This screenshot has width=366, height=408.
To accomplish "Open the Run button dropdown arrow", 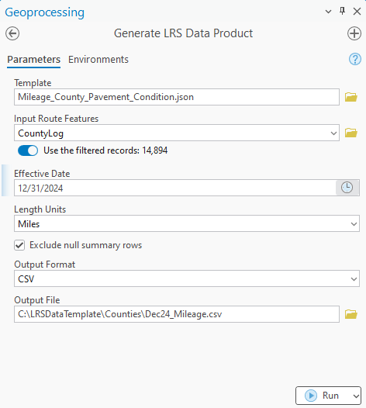I will [x=356, y=396].
